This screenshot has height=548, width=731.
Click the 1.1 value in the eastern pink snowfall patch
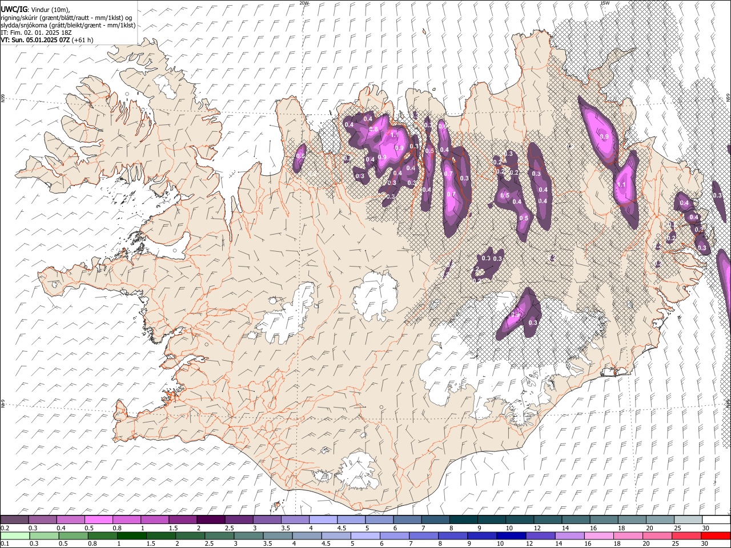[x=621, y=185]
